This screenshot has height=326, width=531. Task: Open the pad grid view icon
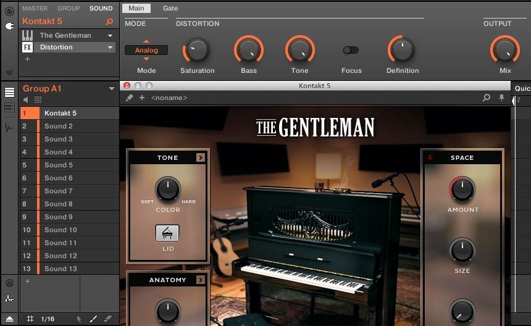38,99
